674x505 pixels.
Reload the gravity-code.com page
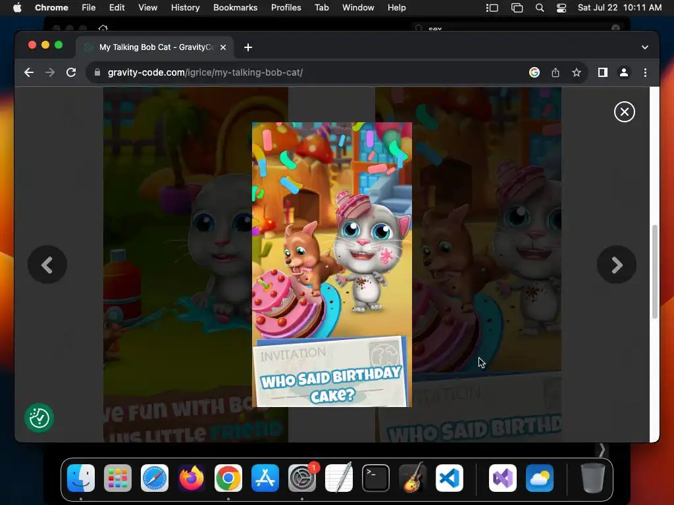pyautogui.click(x=71, y=72)
